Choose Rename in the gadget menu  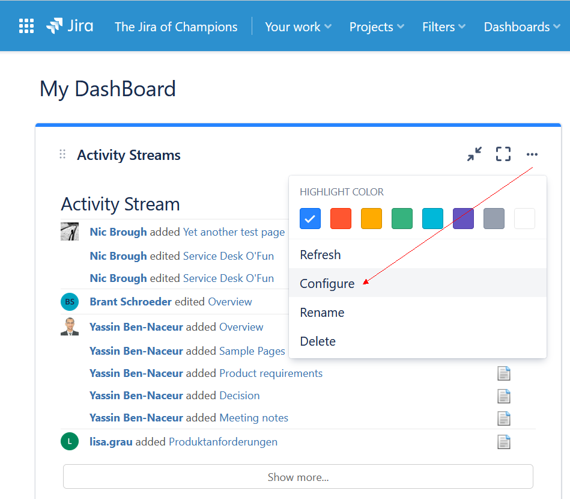(x=417, y=312)
